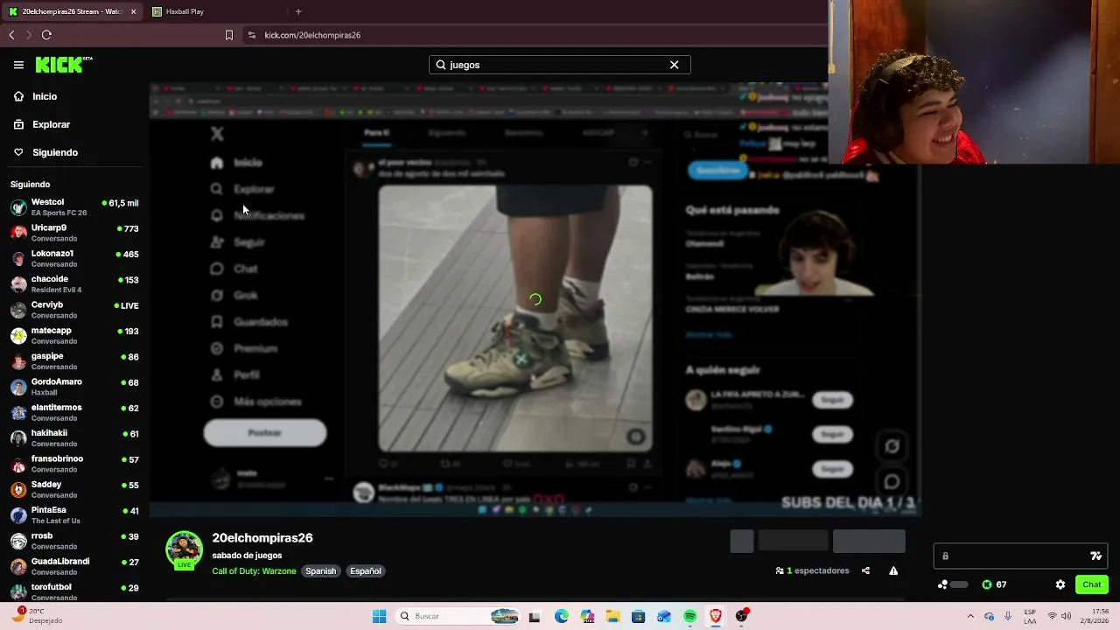Image resolution: width=1120 pixels, height=630 pixels.
Task: Open chat settings gear
Action: coord(1060,584)
